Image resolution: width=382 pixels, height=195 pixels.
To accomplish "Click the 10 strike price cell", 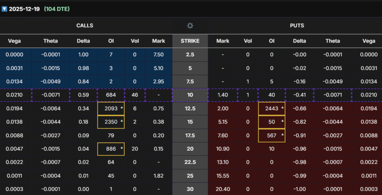I will 190,95.
